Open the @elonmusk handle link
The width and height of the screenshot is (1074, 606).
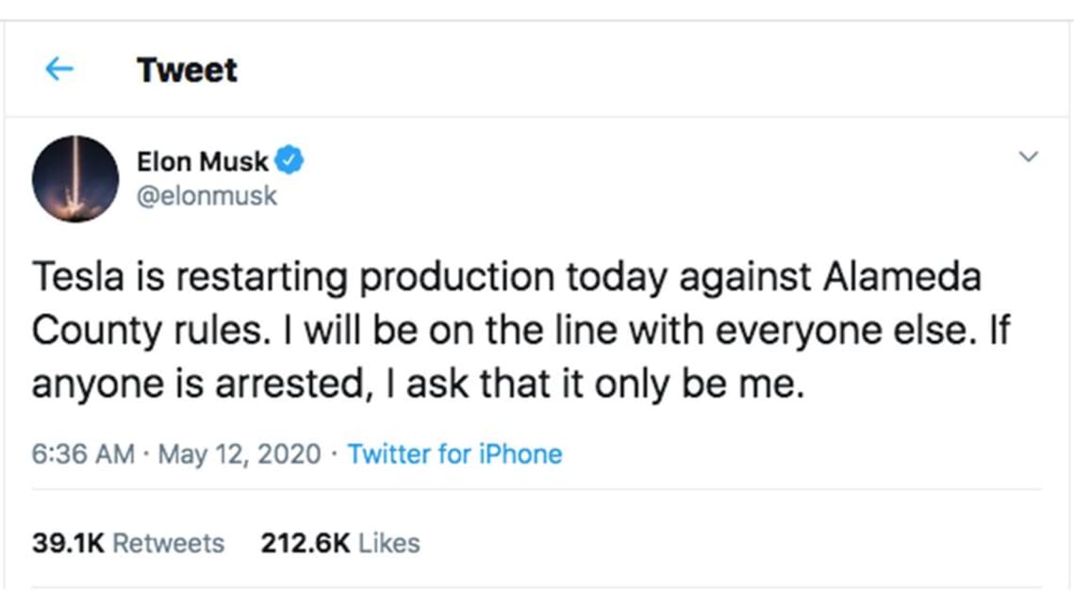[207, 197]
